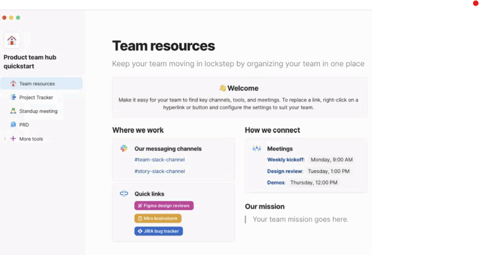This screenshot has width=479, height=255.
Task: Click the Team resources house icon in sidebar
Action: (13, 84)
